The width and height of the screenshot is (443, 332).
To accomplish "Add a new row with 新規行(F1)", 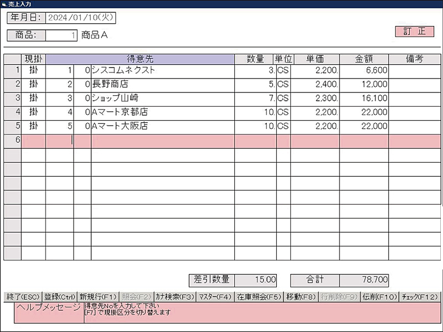I will coord(98,297).
